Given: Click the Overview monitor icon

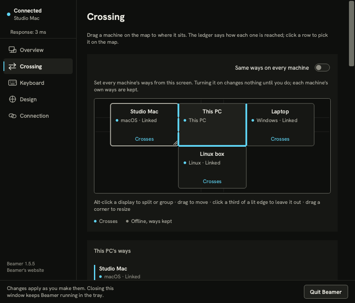Looking at the screenshot, I should 13,50.
